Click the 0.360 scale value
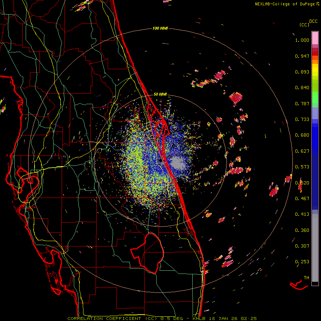The width and height of the screenshot is (321, 321). pos(302,230)
